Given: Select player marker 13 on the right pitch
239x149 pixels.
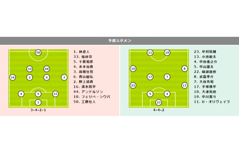Looking at the screenshot, I should click(184, 85).
